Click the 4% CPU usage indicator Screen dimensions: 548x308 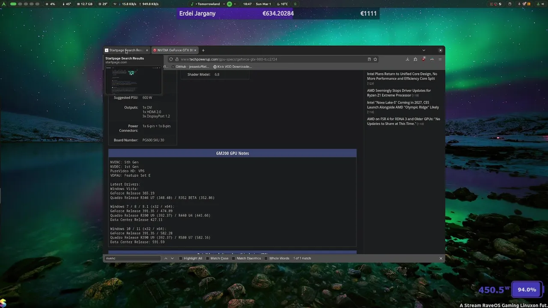click(x=51, y=4)
